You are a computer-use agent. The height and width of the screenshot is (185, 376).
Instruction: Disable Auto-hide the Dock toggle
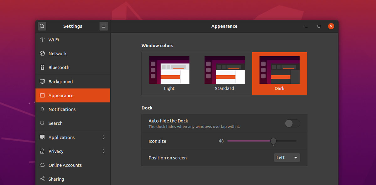pyautogui.click(x=292, y=123)
